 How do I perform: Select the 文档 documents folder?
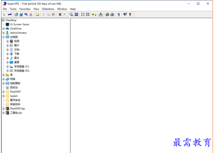(16, 50)
